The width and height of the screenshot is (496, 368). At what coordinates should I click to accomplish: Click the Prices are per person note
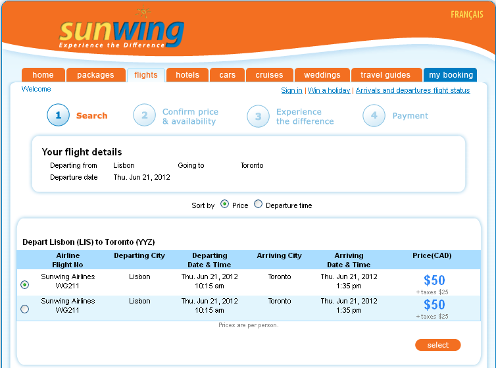[249, 325]
